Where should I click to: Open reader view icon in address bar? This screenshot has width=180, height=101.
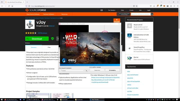click(134, 6)
